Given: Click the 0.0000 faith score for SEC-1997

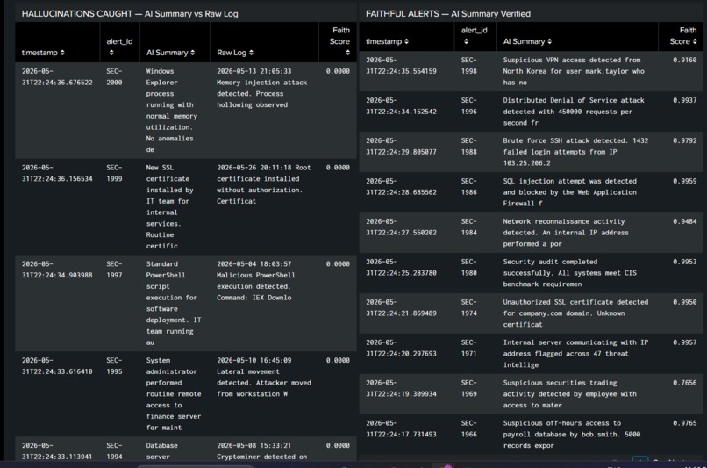Looking at the screenshot, I should coord(338,264).
